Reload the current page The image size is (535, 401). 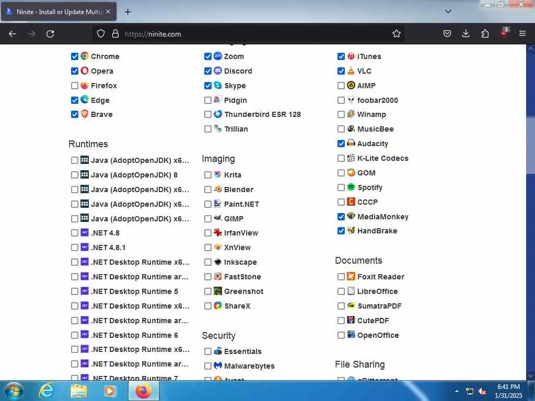[x=50, y=34]
